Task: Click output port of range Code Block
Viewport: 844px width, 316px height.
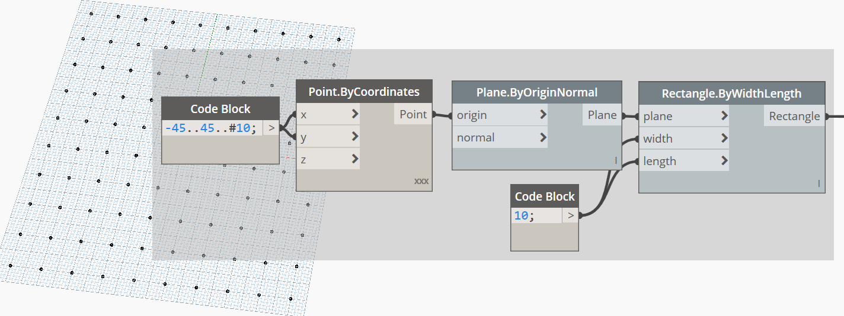Action: click(271, 128)
